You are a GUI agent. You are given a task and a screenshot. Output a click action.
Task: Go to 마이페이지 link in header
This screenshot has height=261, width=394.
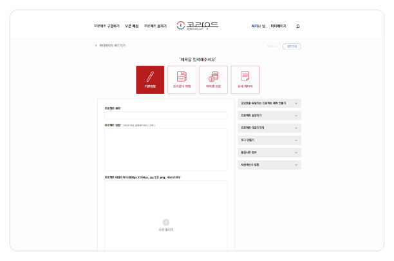pos(279,26)
